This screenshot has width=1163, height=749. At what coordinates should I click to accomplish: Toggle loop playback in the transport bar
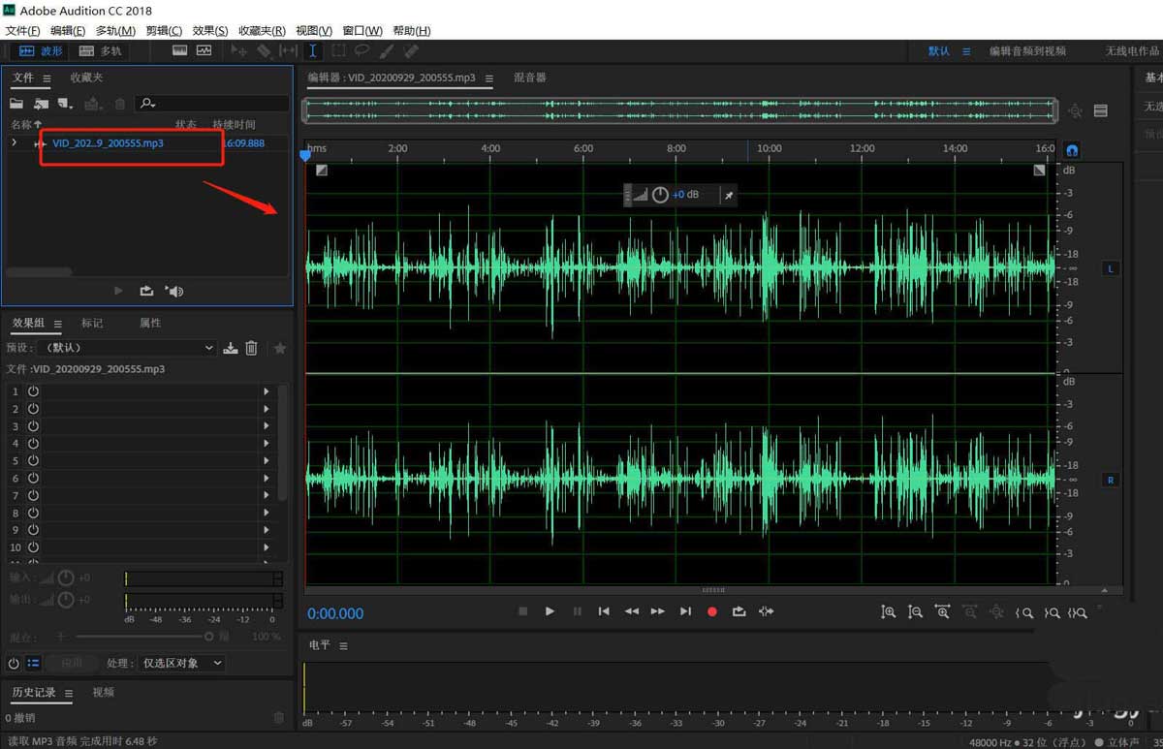pyautogui.click(x=739, y=611)
